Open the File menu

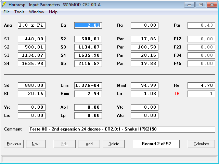[x=7, y=12]
